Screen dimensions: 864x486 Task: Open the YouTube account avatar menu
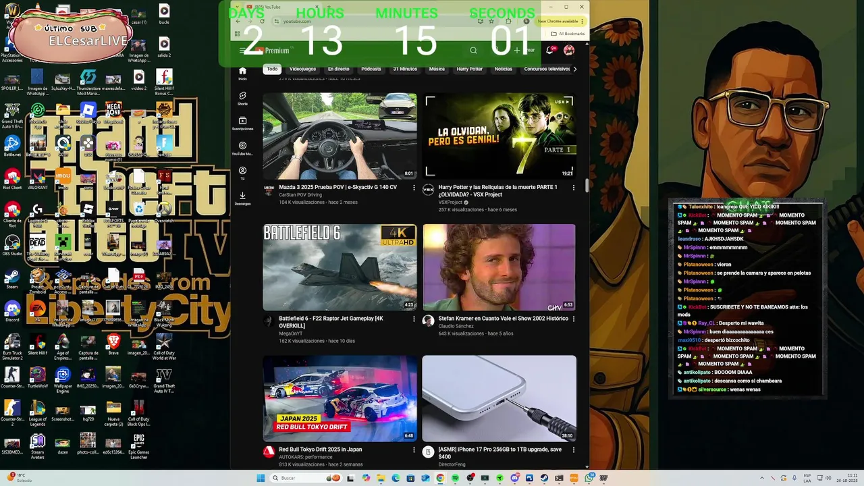coord(569,50)
